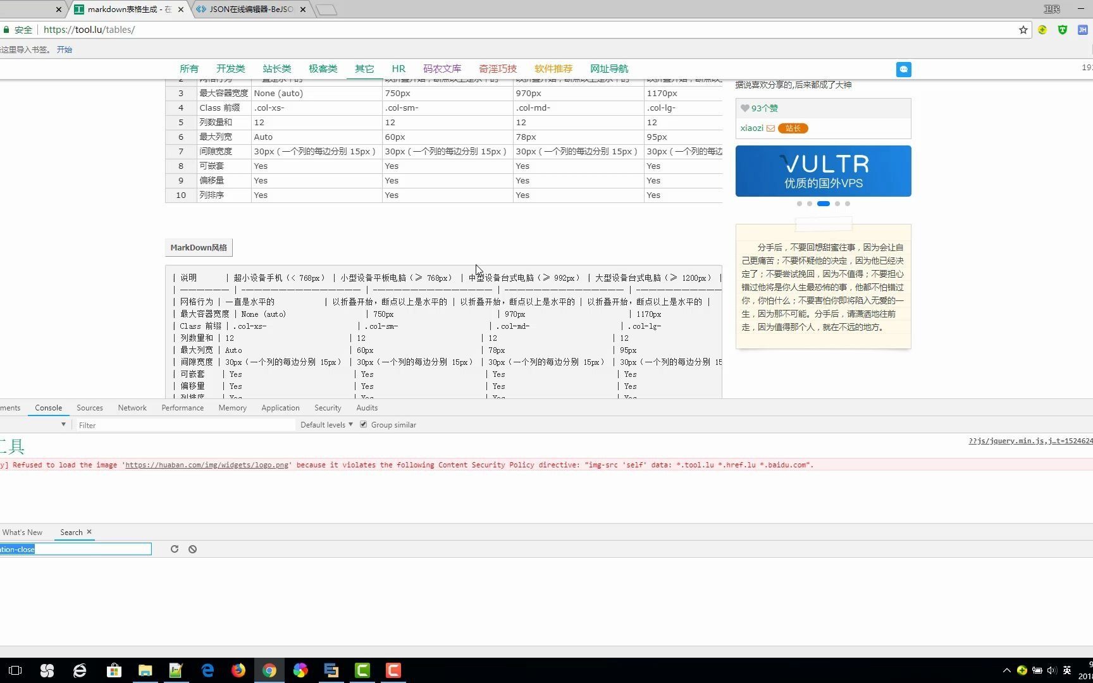Open the green shield T extension
The image size is (1093, 683).
[1063, 30]
